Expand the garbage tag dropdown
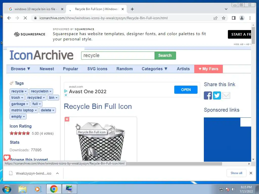 point(27,104)
